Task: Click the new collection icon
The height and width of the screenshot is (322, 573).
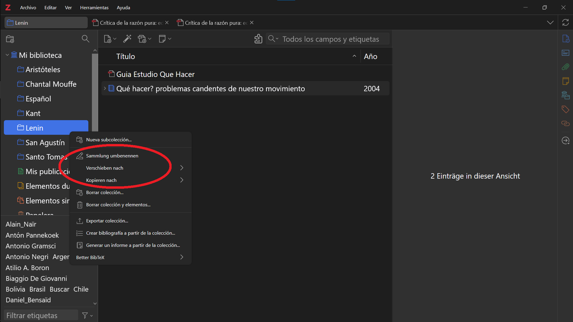Action: click(10, 39)
